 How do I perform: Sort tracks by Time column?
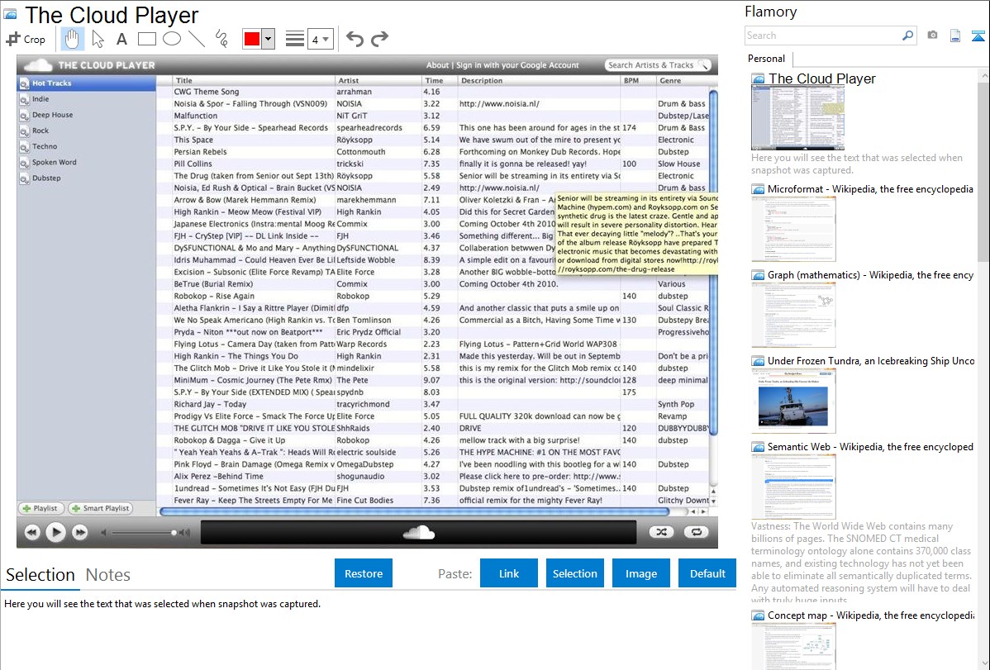[440, 81]
